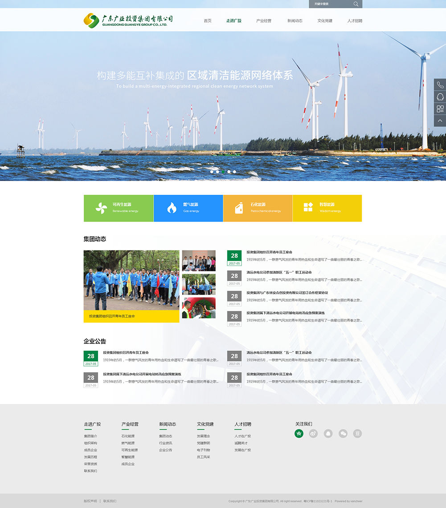
Task: Click the large group photo news thumbnail
Action: [131, 280]
